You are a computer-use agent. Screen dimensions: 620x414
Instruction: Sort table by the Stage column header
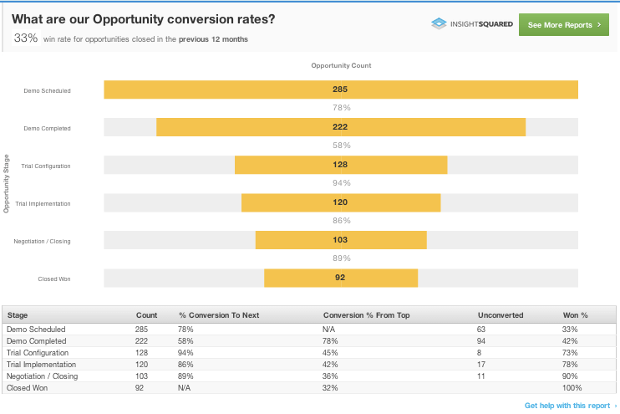coord(18,315)
